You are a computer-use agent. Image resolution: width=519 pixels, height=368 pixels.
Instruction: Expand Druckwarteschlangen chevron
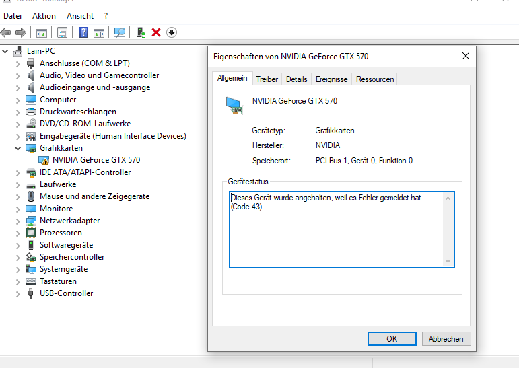(18, 112)
